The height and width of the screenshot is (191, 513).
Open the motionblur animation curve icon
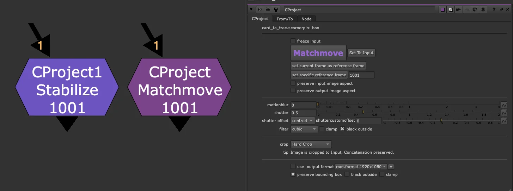click(504, 105)
